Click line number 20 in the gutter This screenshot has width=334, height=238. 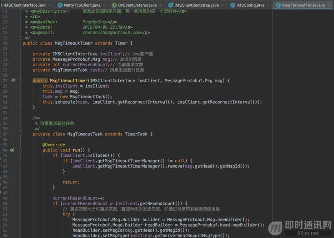(x=5, y=43)
